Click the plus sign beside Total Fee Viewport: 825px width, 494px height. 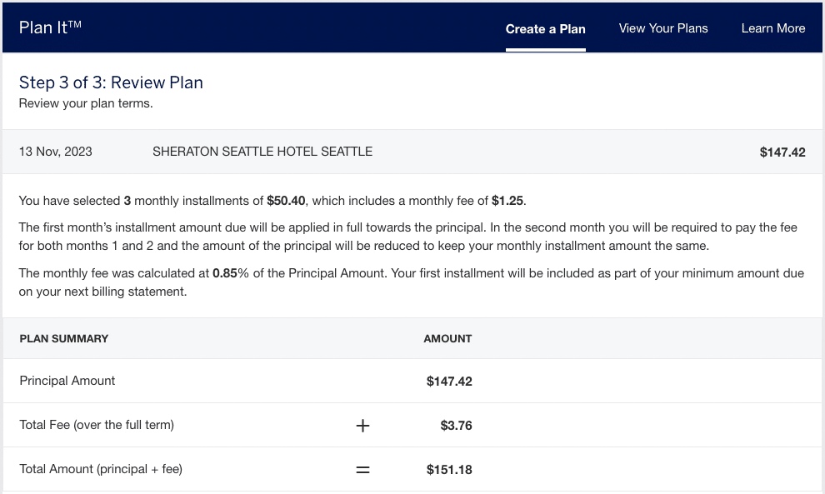tap(362, 426)
